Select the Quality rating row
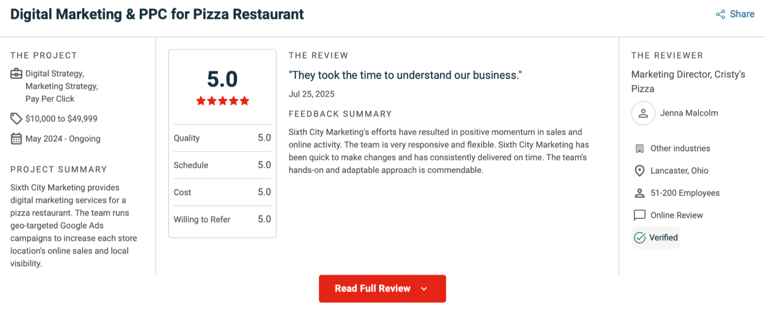The height and width of the screenshot is (311, 767). point(222,138)
